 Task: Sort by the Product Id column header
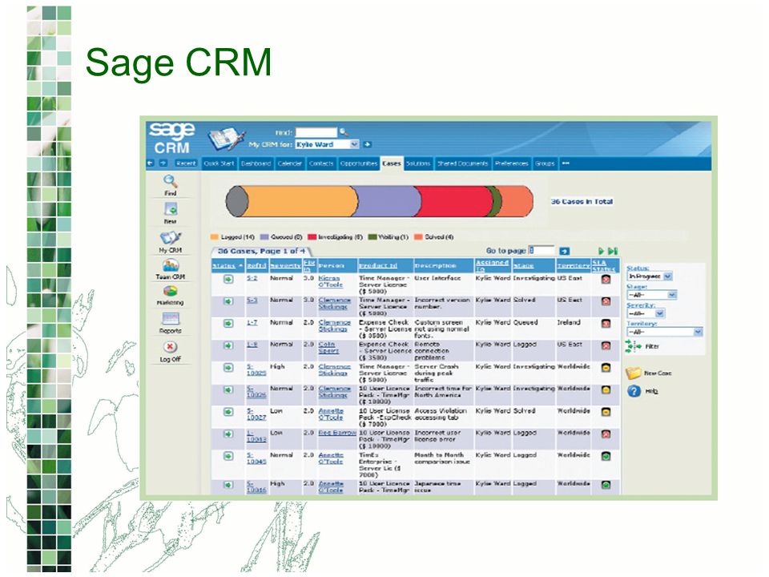point(377,265)
